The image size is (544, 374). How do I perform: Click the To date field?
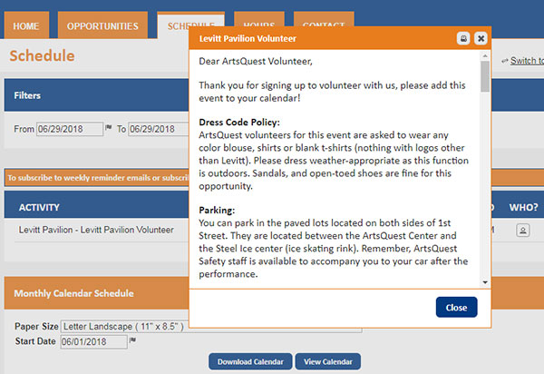point(159,129)
